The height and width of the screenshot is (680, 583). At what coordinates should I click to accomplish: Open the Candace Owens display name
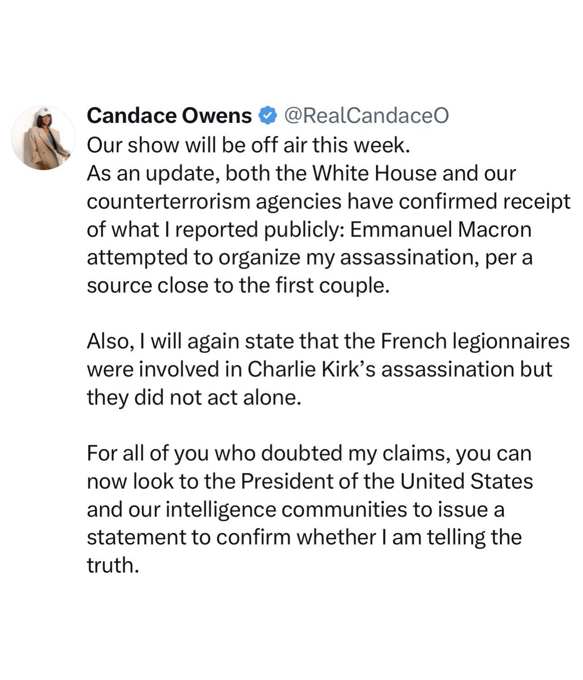click(x=169, y=116)
